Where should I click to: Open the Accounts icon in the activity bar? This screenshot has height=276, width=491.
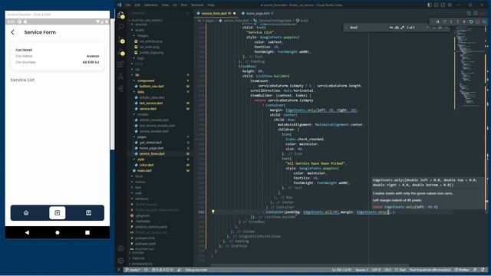pyautogui.click(x=120, y=248)
